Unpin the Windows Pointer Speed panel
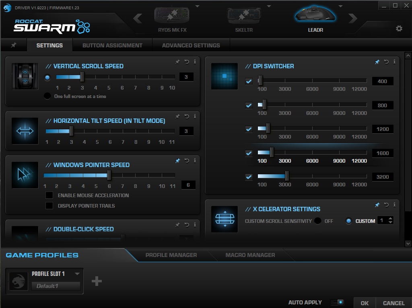The width and height of the screenshot is (412, 308). (x=177, y=160)
